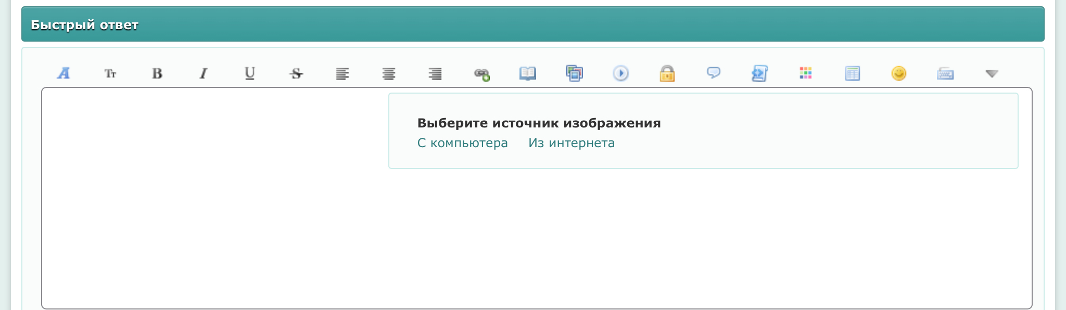Apply strikethrough formatting

(296, 73)
